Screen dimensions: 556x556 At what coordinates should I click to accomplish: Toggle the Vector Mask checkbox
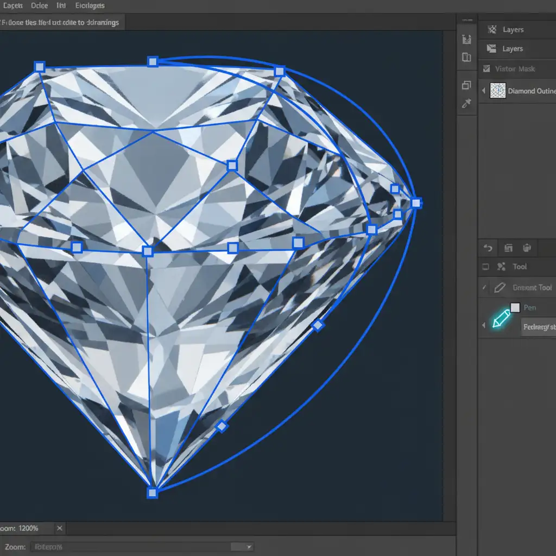coord(486,68)
